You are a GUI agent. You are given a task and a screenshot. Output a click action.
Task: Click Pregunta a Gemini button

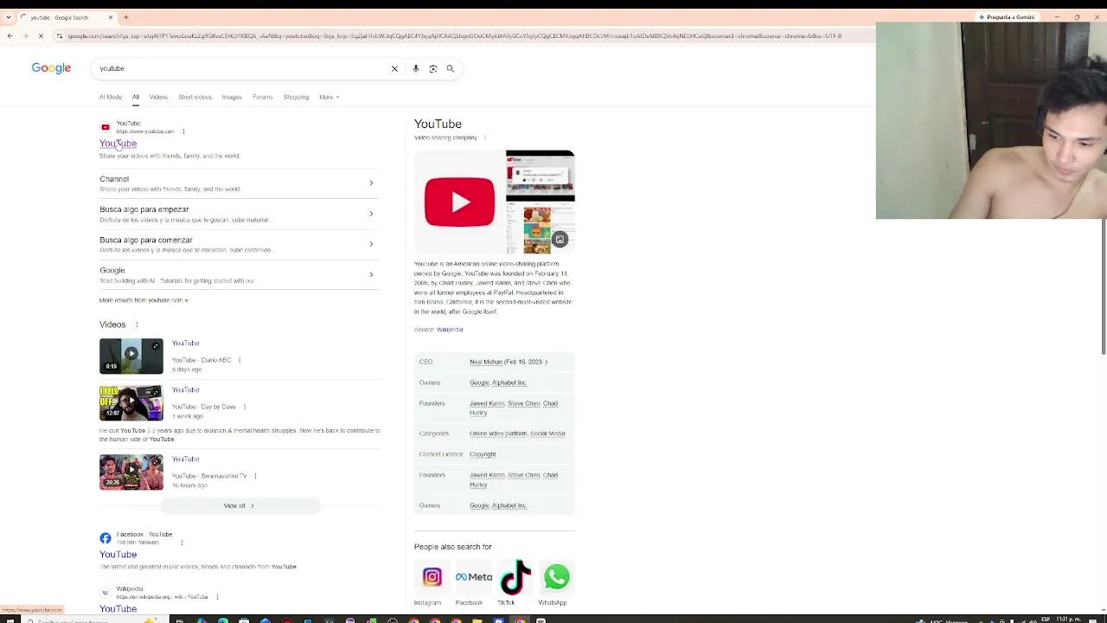(1007, 17)
